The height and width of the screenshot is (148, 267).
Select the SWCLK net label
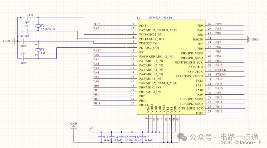click(221, 70)
